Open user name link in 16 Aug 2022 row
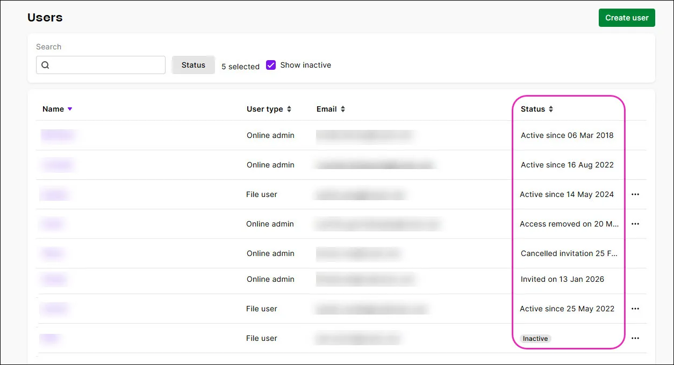This screenshot has width=674, height=365. point(58,165)
